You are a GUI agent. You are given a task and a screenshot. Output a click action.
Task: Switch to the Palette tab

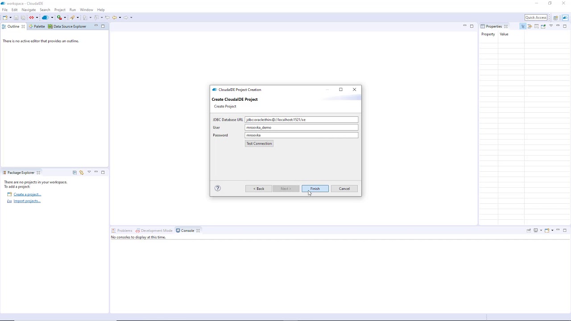click(x=37, y=26)
